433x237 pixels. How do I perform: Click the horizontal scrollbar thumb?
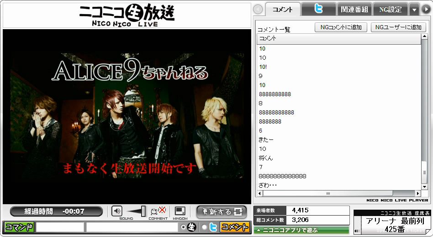pyautogui.click(x=328, y=193)
